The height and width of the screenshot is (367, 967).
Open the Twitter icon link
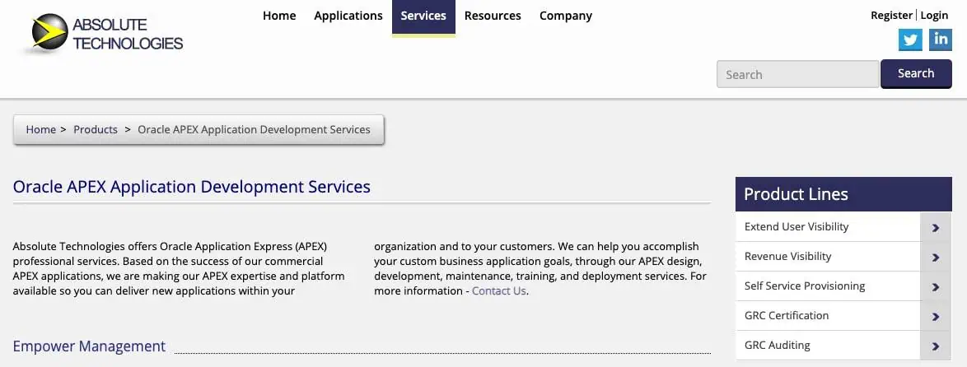(x=910, y=40)
